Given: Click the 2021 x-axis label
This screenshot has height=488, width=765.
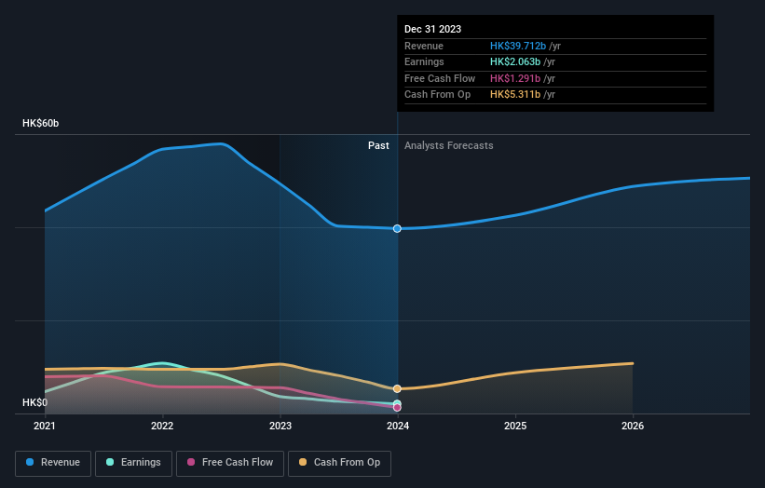Looking at the screenshot, I should tap(45, 427).
